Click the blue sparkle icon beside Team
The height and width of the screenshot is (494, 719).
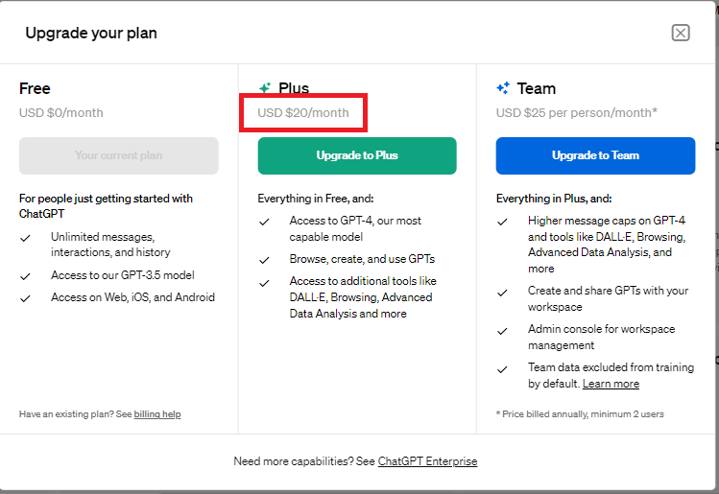point(503,87)
